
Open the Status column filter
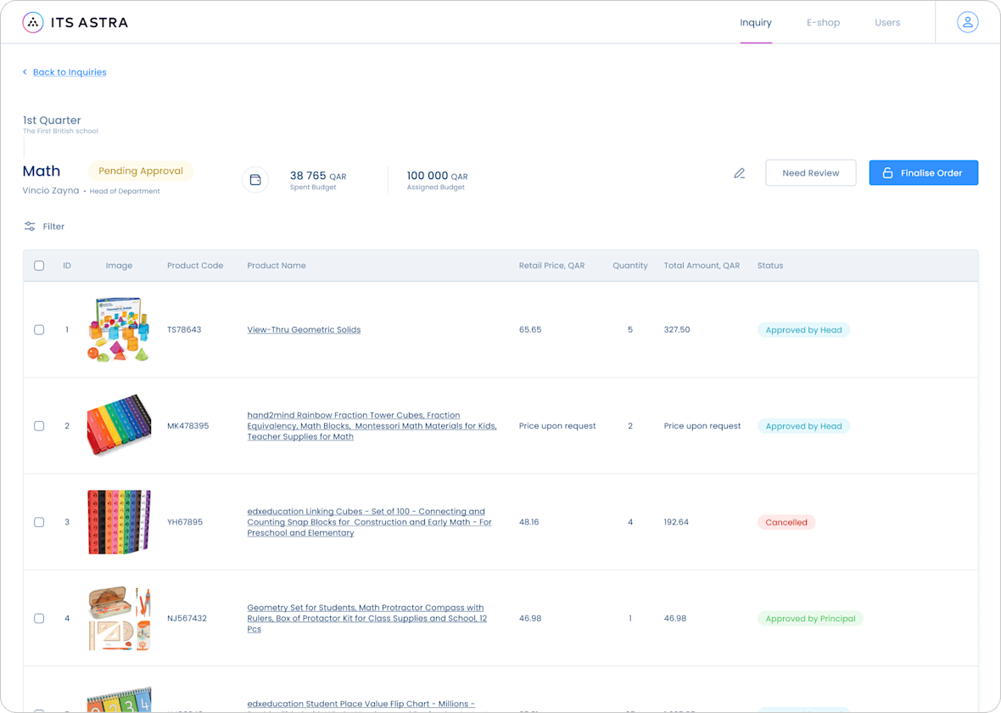pos(770,265)
